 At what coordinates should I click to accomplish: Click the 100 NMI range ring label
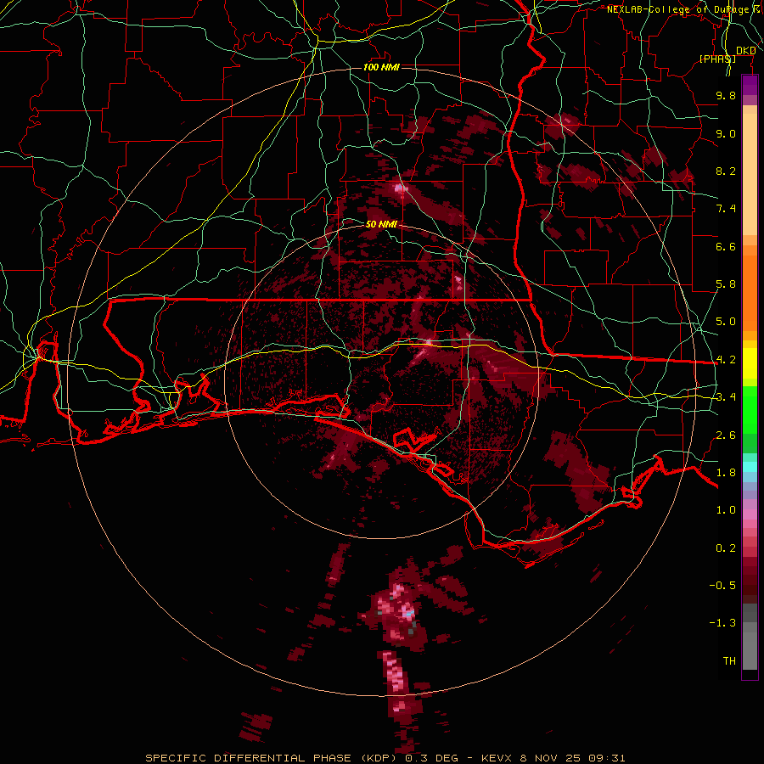(x=381, y=67)
